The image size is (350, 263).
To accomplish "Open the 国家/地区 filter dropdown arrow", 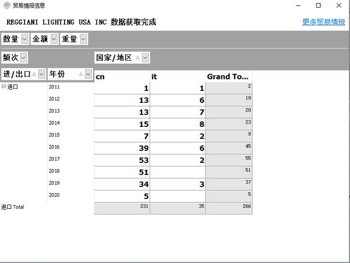I will coord(145,58).
